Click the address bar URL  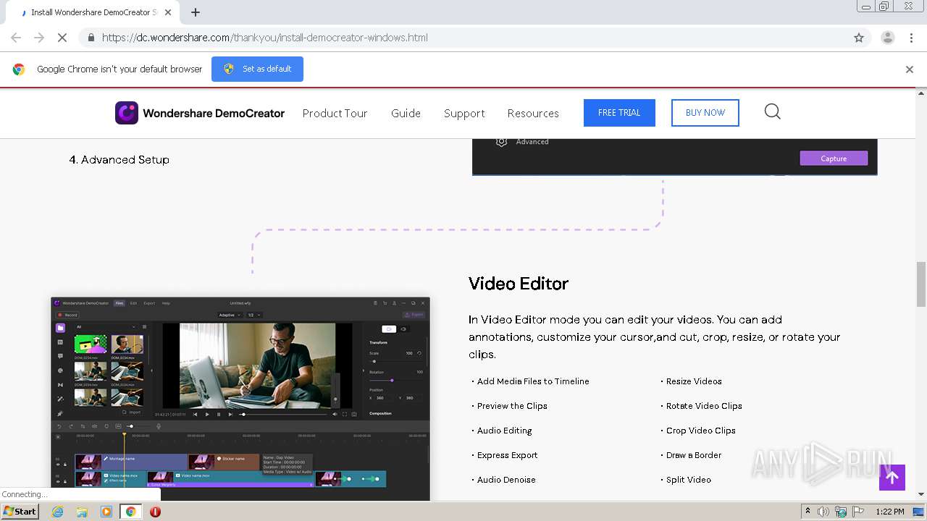pos(265,38)
